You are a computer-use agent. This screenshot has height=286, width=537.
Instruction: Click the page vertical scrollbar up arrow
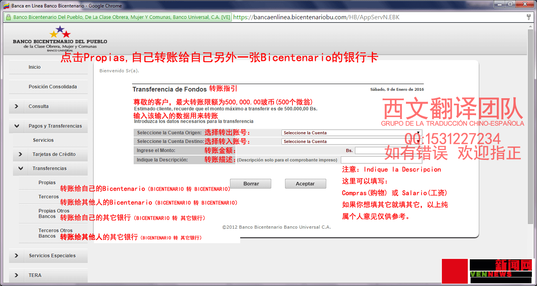530,26
